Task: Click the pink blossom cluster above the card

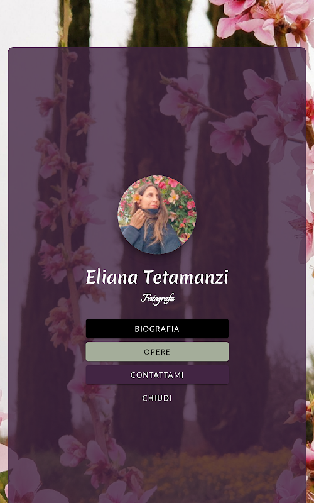Action: click(x=261, y=21)
